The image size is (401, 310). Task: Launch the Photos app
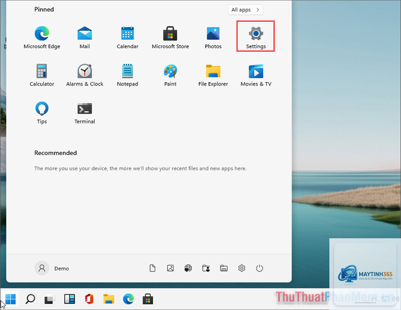pos(213,37)
